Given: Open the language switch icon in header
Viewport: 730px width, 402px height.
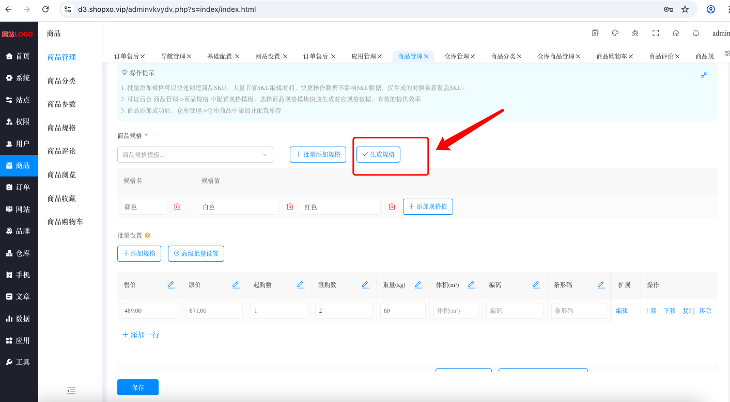Looking at the screenshot, I should coord(595,33).
